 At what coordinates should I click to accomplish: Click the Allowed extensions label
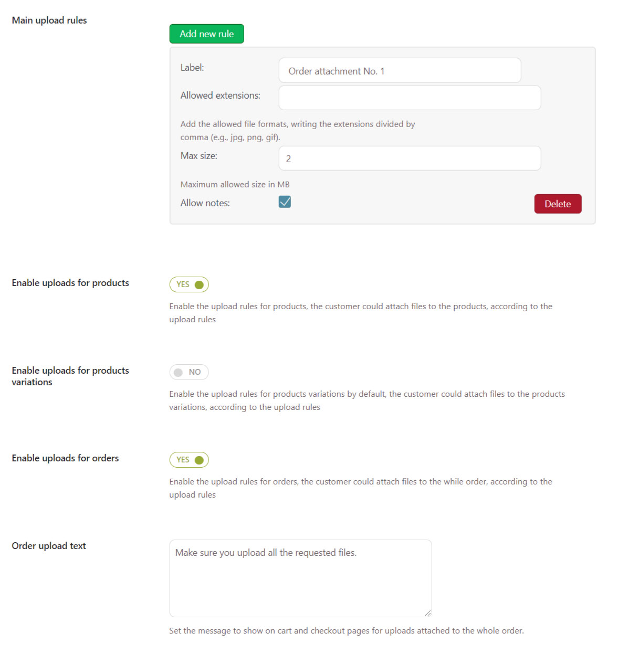(220, 96)
